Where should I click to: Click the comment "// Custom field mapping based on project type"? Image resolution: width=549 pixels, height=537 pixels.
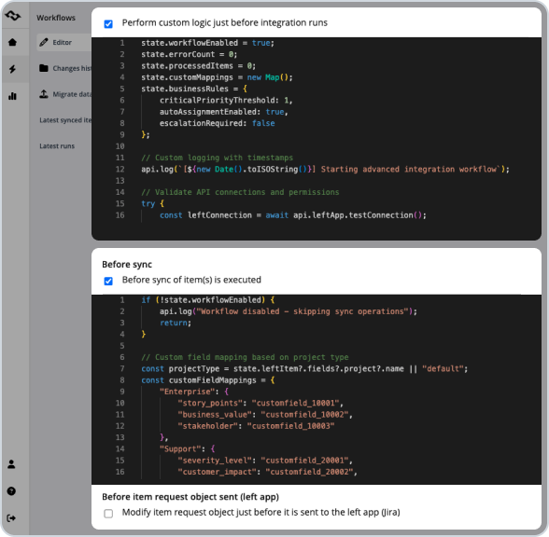tap(245, 357)
